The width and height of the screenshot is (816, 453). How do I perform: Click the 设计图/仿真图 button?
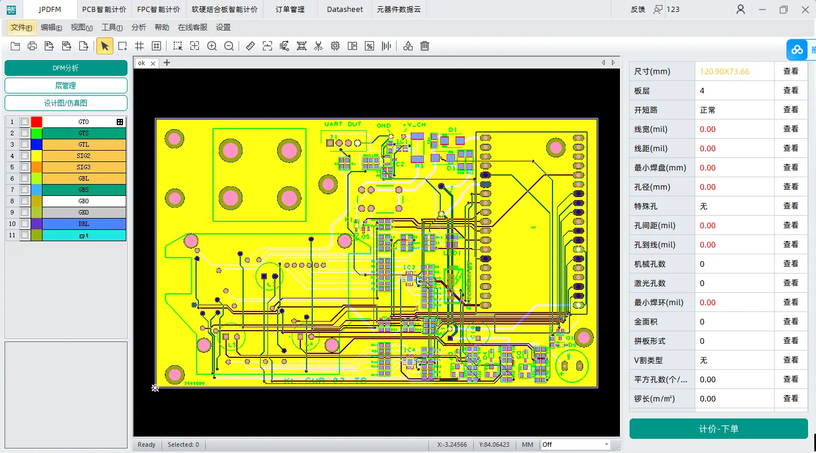(66, 103)
